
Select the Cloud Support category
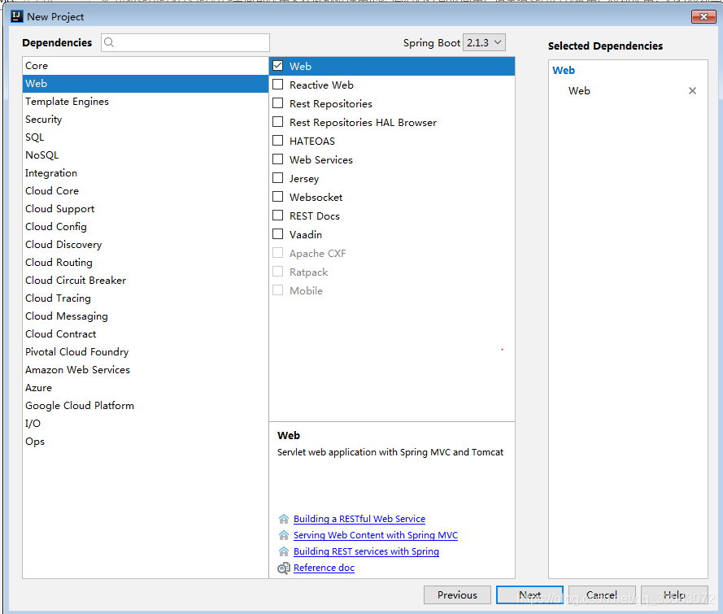click(146, 209)
